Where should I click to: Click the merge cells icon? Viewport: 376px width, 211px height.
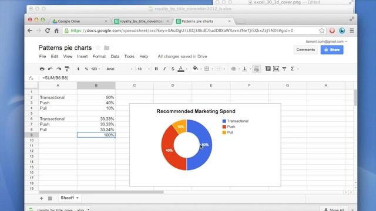click(x=218, y=69)
